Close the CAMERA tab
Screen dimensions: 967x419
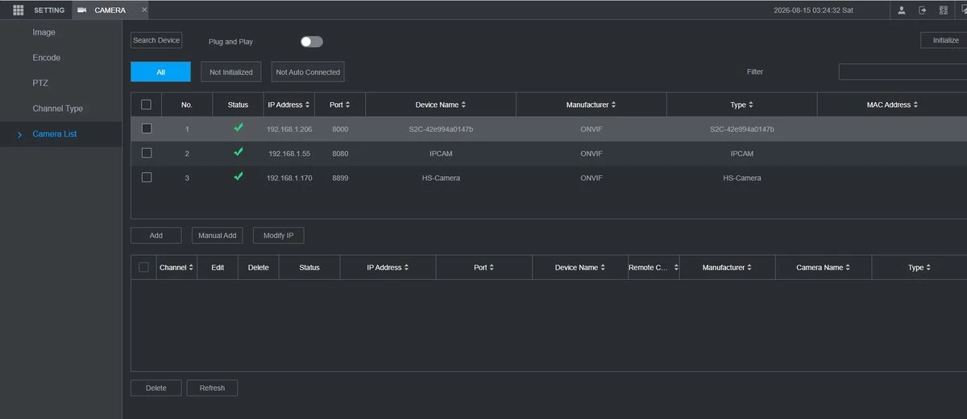click(x=144, y=10)
